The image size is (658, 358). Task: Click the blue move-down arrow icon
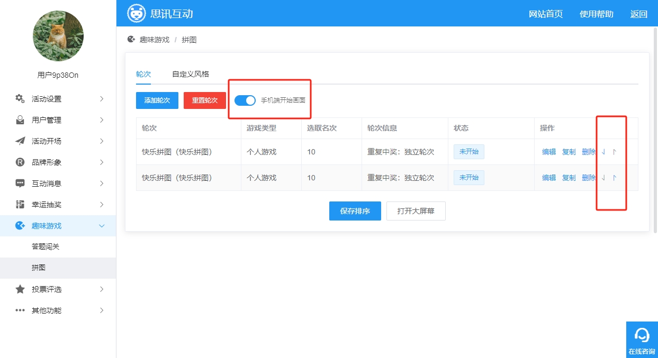[x=603, y=152]
